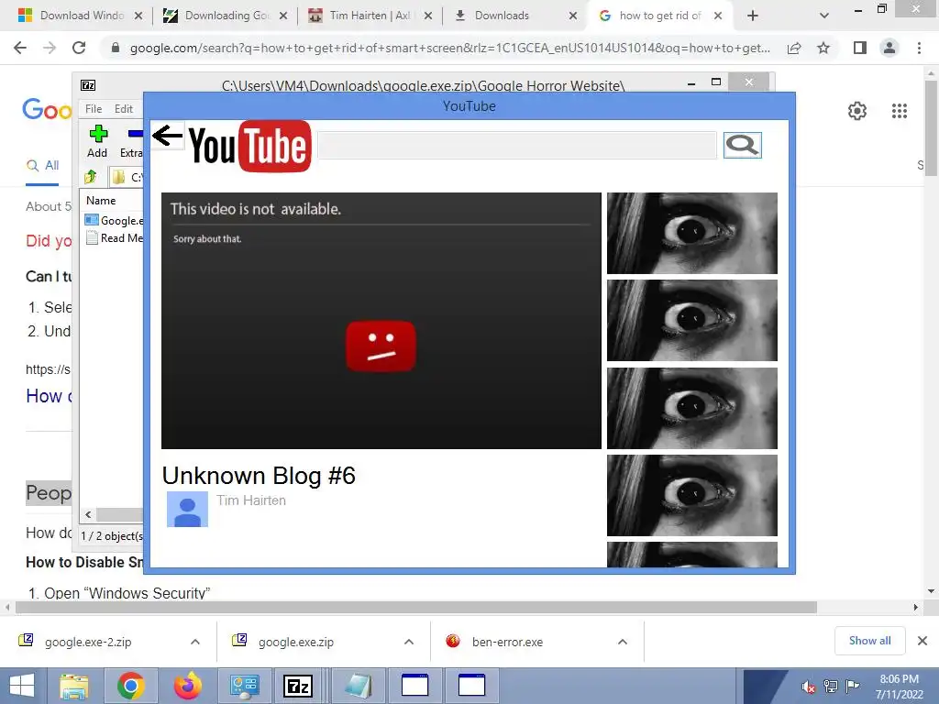Open a new Chrome tab
This screenshot has width=939, height=704.
pos(753,16)
